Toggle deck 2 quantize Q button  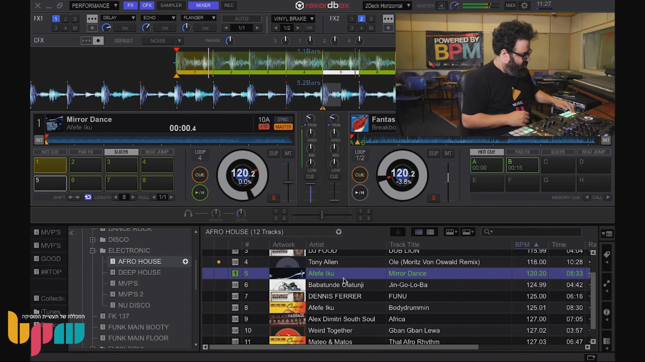click(433, 198)
